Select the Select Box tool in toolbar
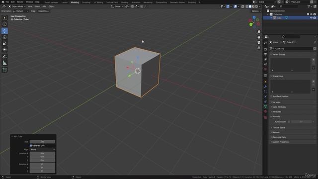 [x=4, y=18]
